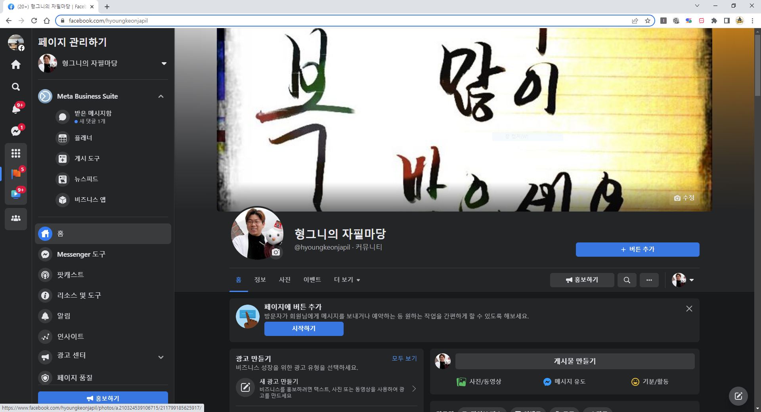Click floating new message compose icon
Image resolution: width=761 pixels, height=412 pixels.
click(738, 396)
